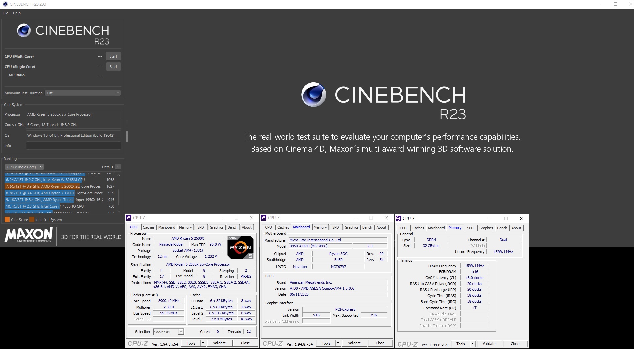The height and width of the screenshot is (349, 634).
Task: Click CPU-Z icon in Mainboard window title bar
Action: point(264,218)
